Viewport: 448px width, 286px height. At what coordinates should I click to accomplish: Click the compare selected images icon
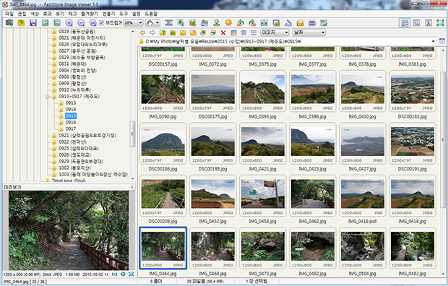[264, 23]
